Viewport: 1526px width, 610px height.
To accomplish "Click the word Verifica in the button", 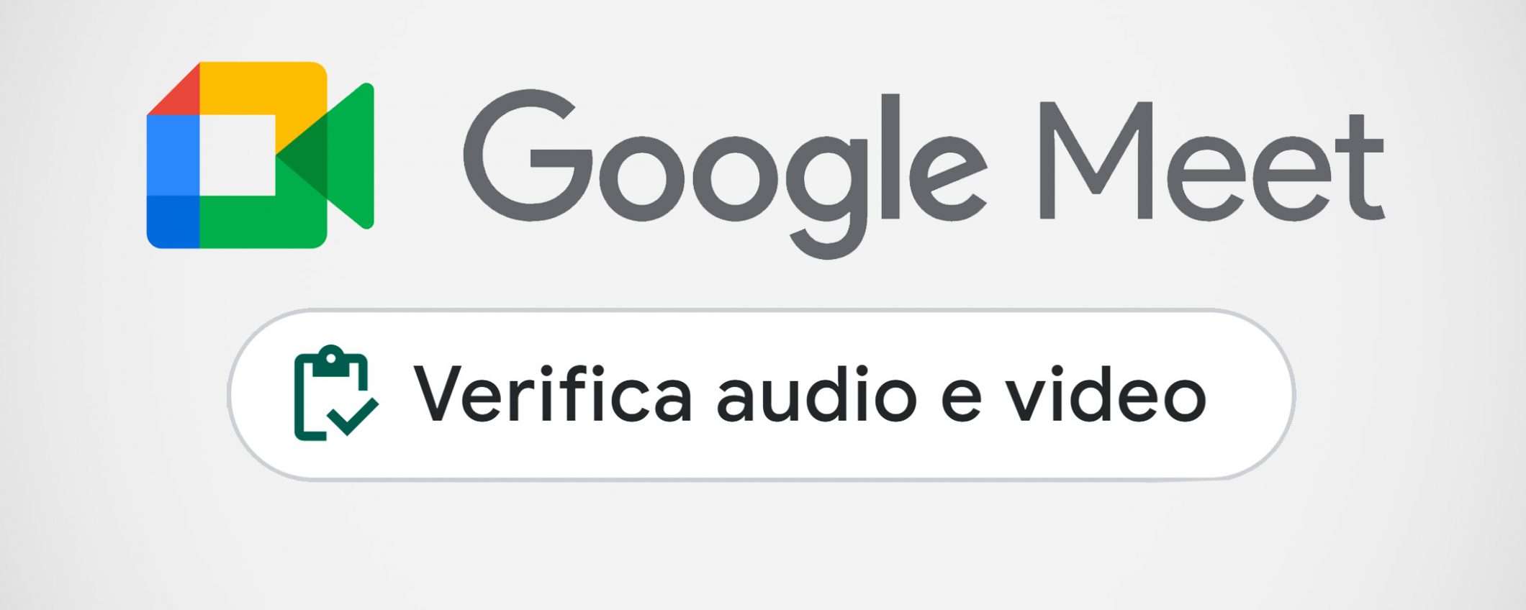I will click(x=552, y=393).
